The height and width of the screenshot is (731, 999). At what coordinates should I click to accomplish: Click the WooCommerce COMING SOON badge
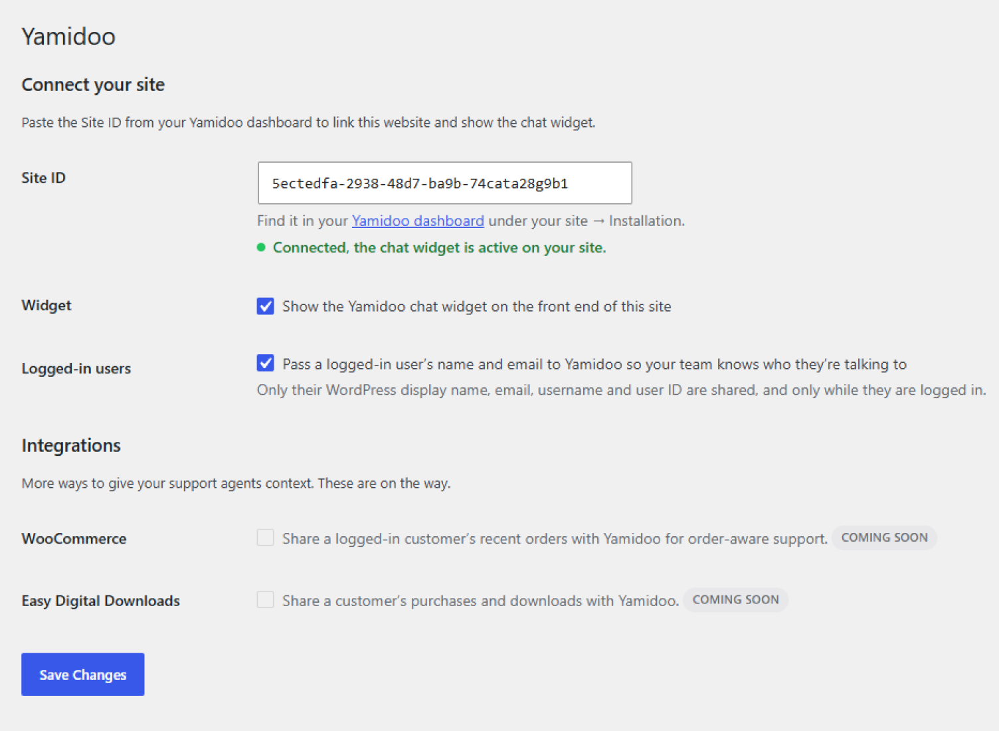tap(884, 538)
